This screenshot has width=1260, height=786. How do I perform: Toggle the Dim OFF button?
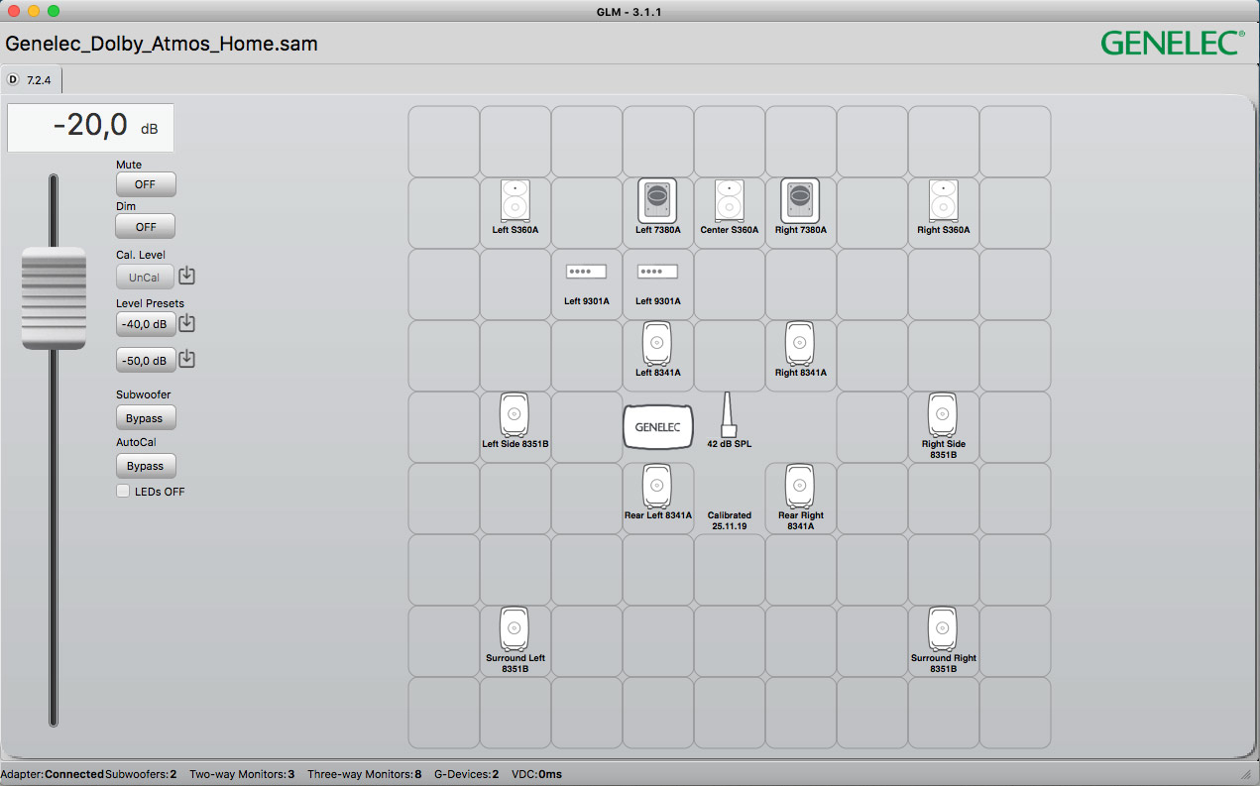click(x=146, y=226)
